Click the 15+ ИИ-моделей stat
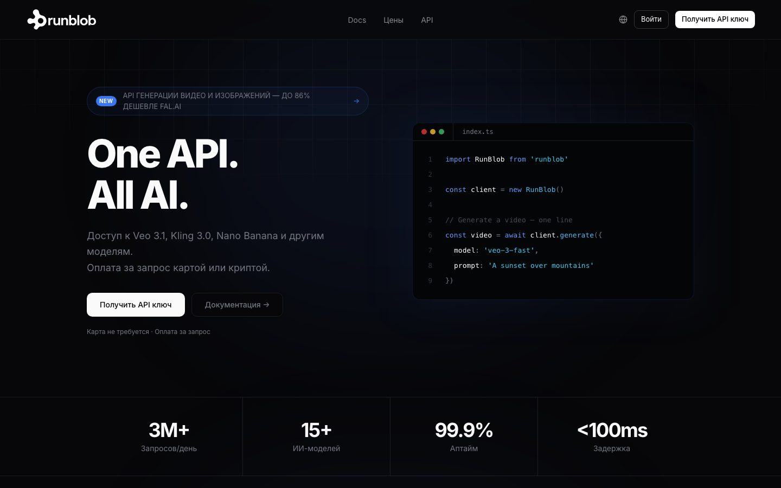Screen dimensions: 781x488 (316, 436)
